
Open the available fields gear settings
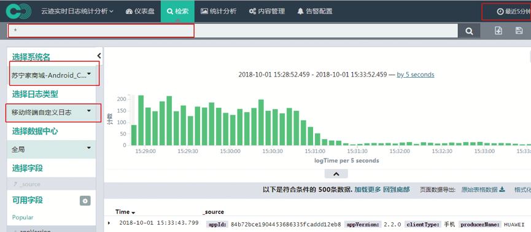click(85, 201)
